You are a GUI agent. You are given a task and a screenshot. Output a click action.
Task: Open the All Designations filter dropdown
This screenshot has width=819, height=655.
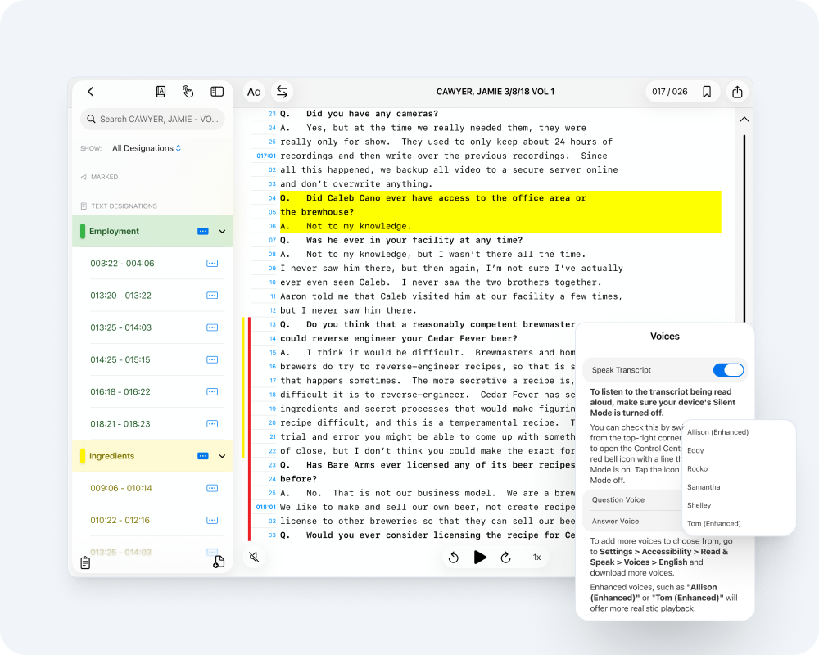tap(147, 148)
